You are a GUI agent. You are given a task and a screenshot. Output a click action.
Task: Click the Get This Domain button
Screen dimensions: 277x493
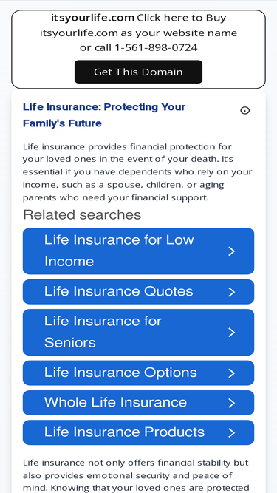pos(138,72)
